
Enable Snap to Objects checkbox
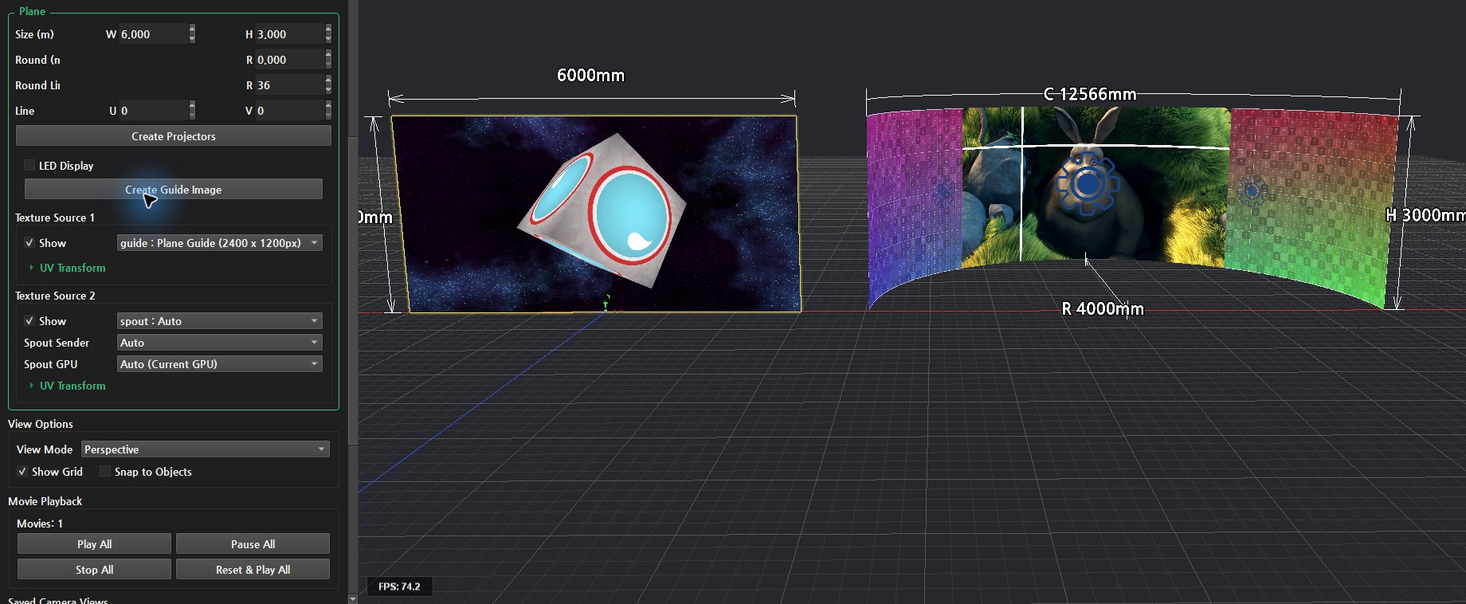[x=105, y=472]
